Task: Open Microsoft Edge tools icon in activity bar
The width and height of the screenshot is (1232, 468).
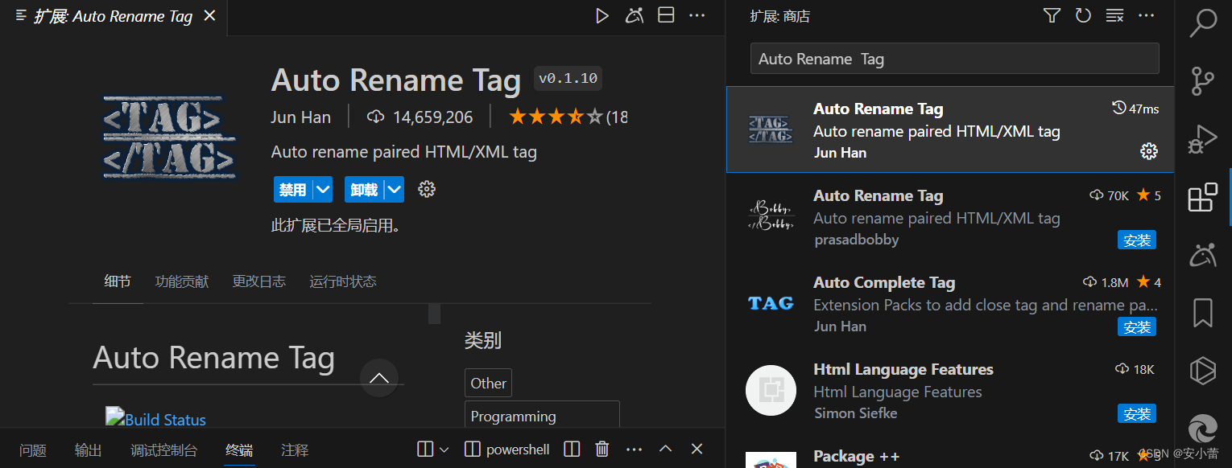Action: (1203, 429)
